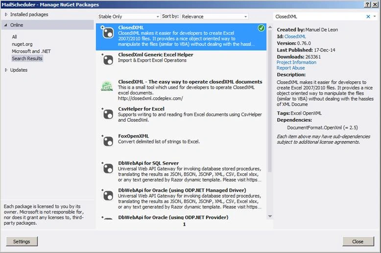Screen dimensions: 381x253
Task: Click the http://closedxml.codeplex.com/ URL text
Action: coord(150,98)
